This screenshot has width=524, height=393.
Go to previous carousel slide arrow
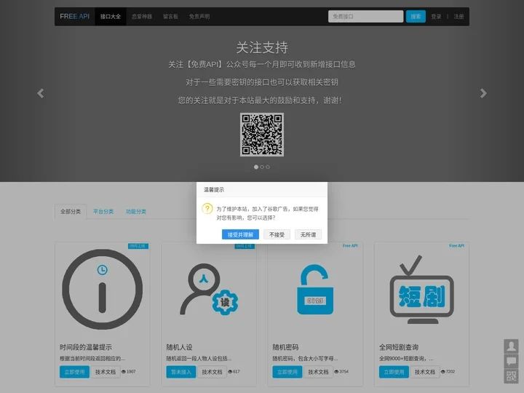pyautogui.click(x=41, y=93)
